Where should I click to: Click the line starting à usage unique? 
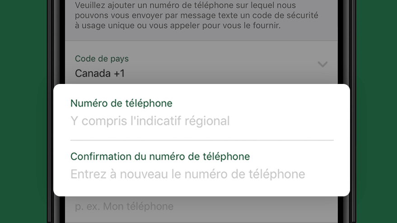[178, 25]
